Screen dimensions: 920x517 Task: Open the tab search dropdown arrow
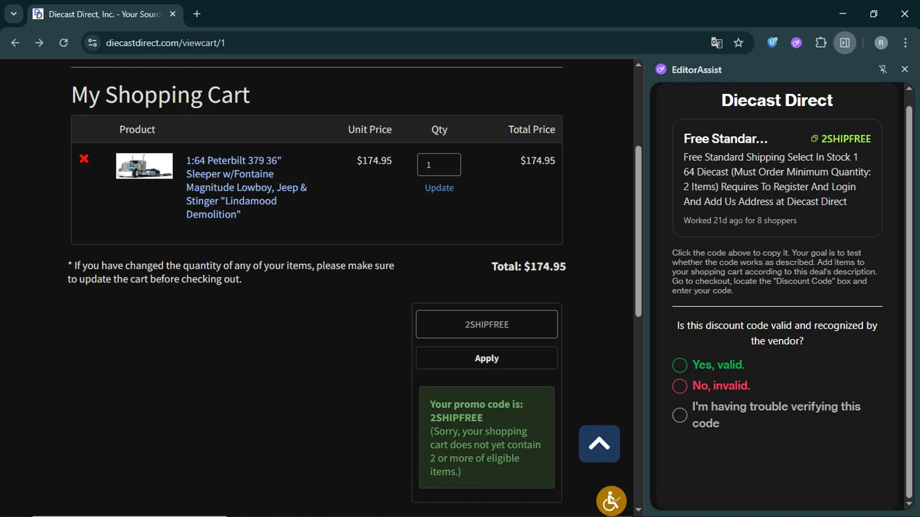[x=13, y=13]
